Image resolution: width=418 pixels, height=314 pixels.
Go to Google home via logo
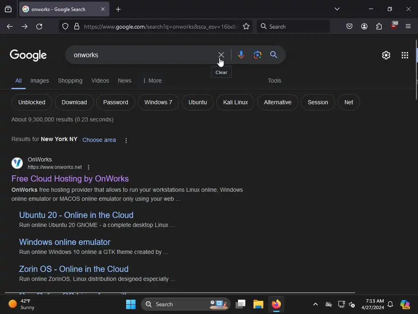[x=28, y=55]
